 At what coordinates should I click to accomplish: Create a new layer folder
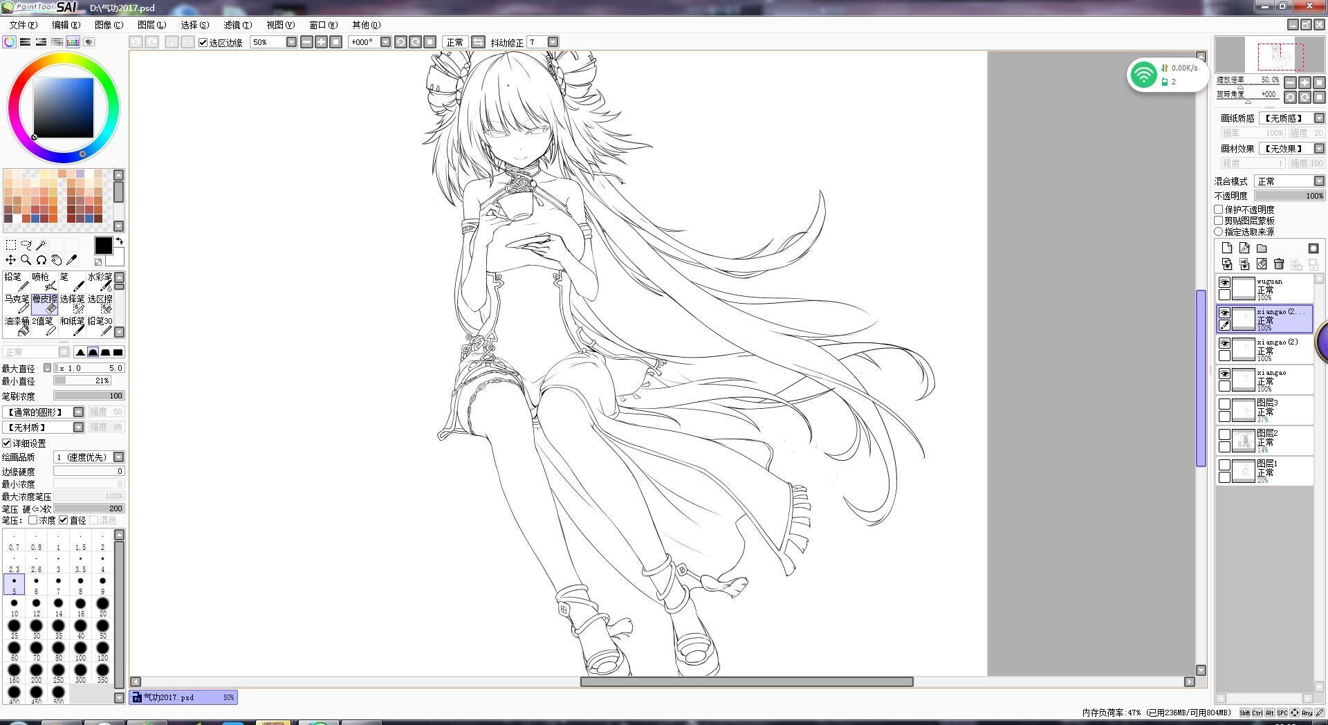tap(1262, 248)
